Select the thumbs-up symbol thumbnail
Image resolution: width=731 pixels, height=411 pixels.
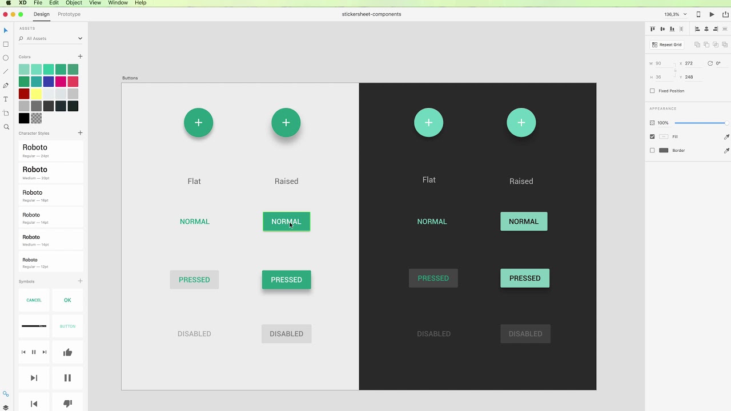(67, 352)
